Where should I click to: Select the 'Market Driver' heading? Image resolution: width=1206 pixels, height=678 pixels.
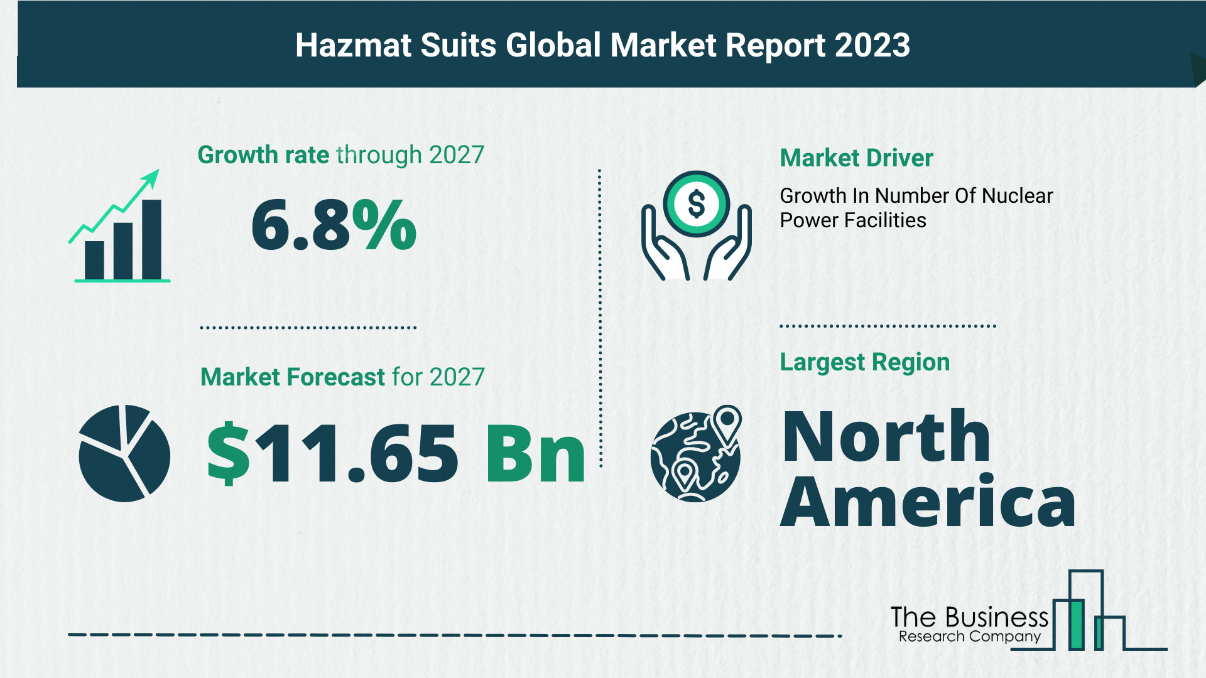coord(856,158)
